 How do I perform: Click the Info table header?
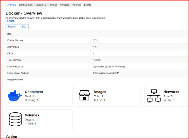[x=9, y=34]
